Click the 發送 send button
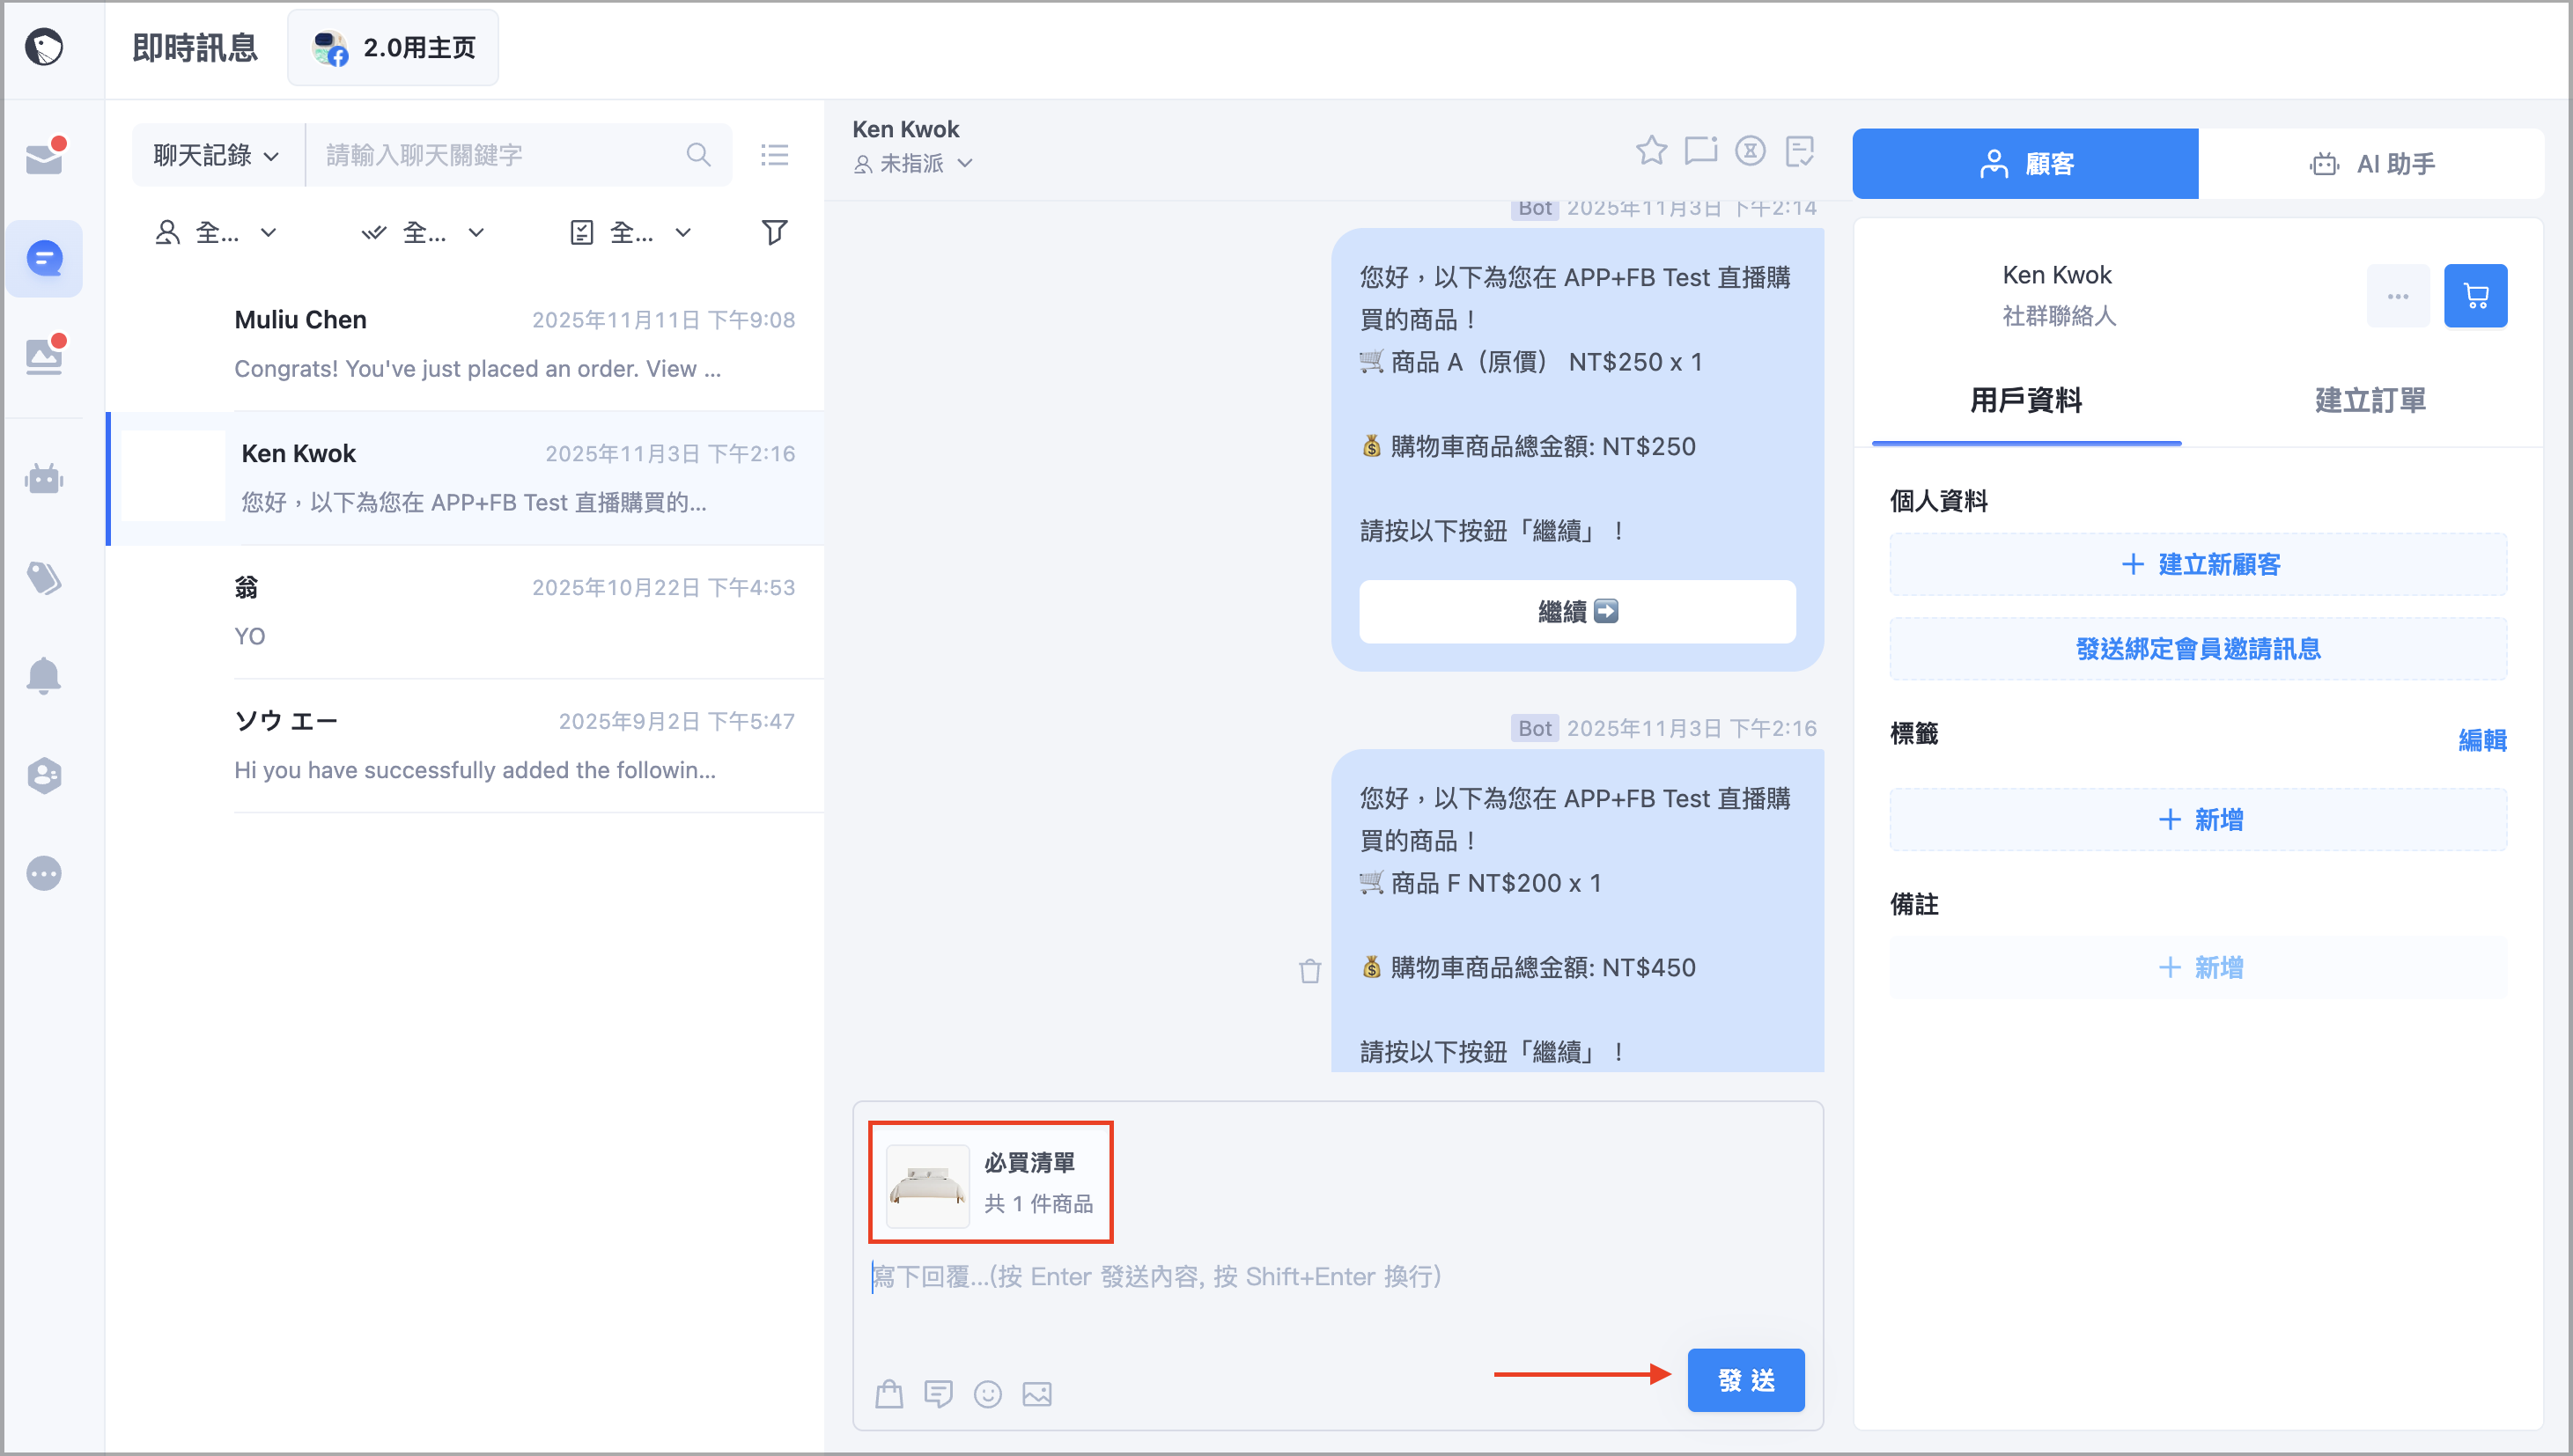The width and height of the screenshot is (2573, 1456). coord(1746,1380)
